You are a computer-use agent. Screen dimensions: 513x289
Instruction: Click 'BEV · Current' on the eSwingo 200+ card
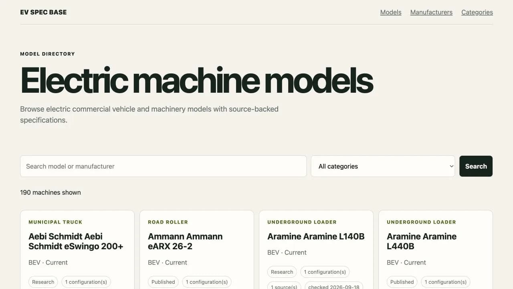coord(48,263)
